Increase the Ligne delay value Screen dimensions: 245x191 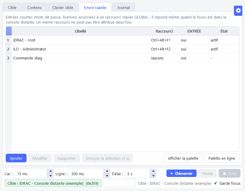pos(107,171)
